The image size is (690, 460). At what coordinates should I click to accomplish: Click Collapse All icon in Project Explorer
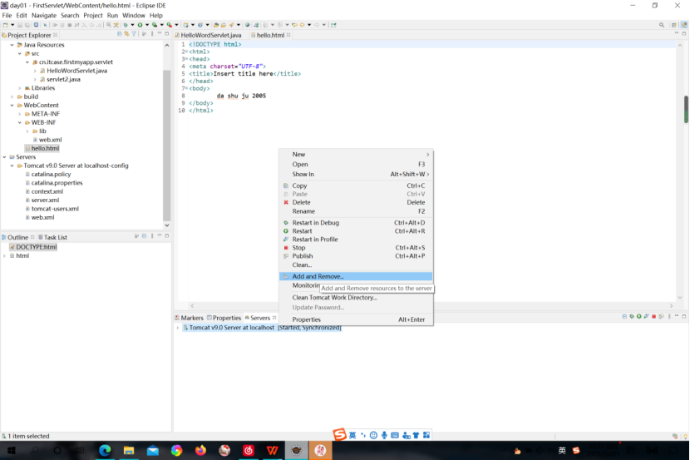coord(119,34)
